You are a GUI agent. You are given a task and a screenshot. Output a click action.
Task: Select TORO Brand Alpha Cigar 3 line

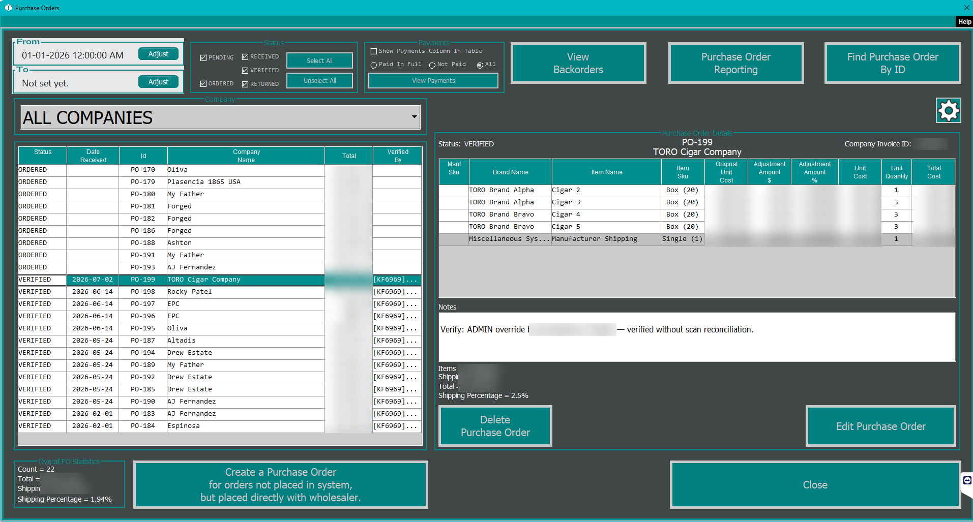pyautogui.click(x=697, y=202)
